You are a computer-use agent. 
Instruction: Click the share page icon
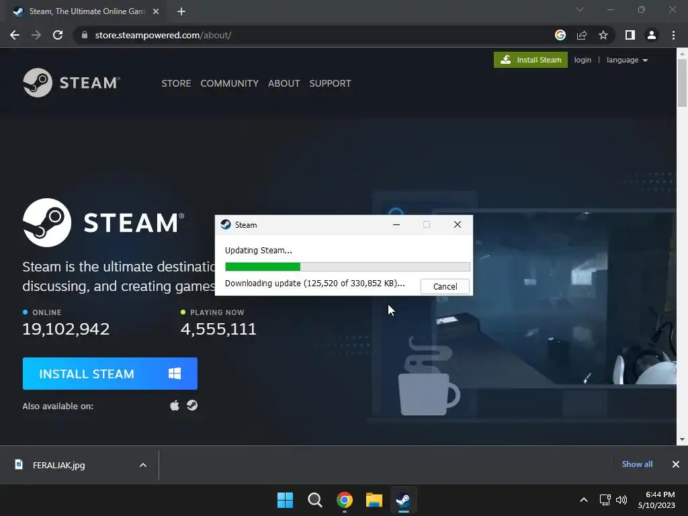(582, 35)
